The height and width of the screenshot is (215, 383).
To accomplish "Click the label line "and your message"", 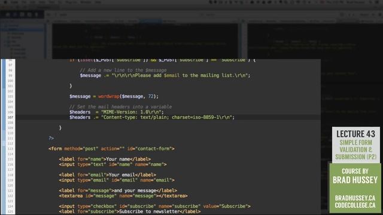I will 118,191.
